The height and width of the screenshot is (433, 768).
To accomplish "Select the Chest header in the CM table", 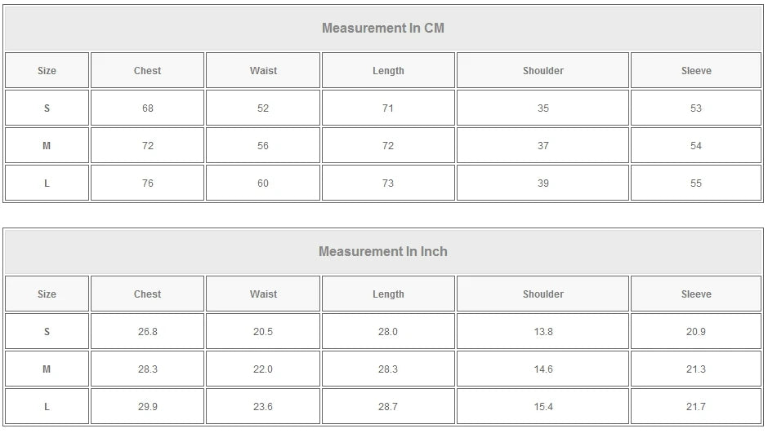I will [147, 71].
